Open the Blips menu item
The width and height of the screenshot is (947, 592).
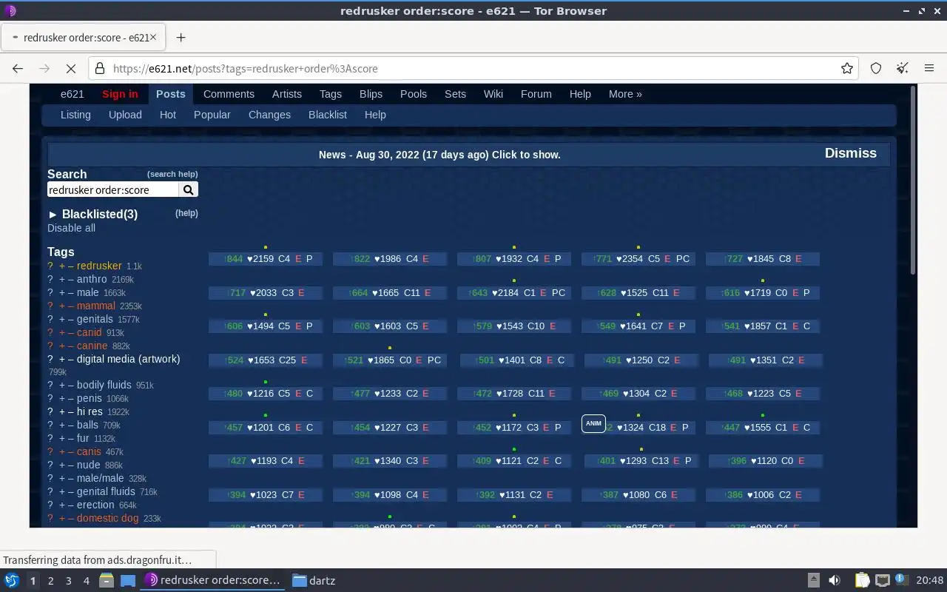371,94
